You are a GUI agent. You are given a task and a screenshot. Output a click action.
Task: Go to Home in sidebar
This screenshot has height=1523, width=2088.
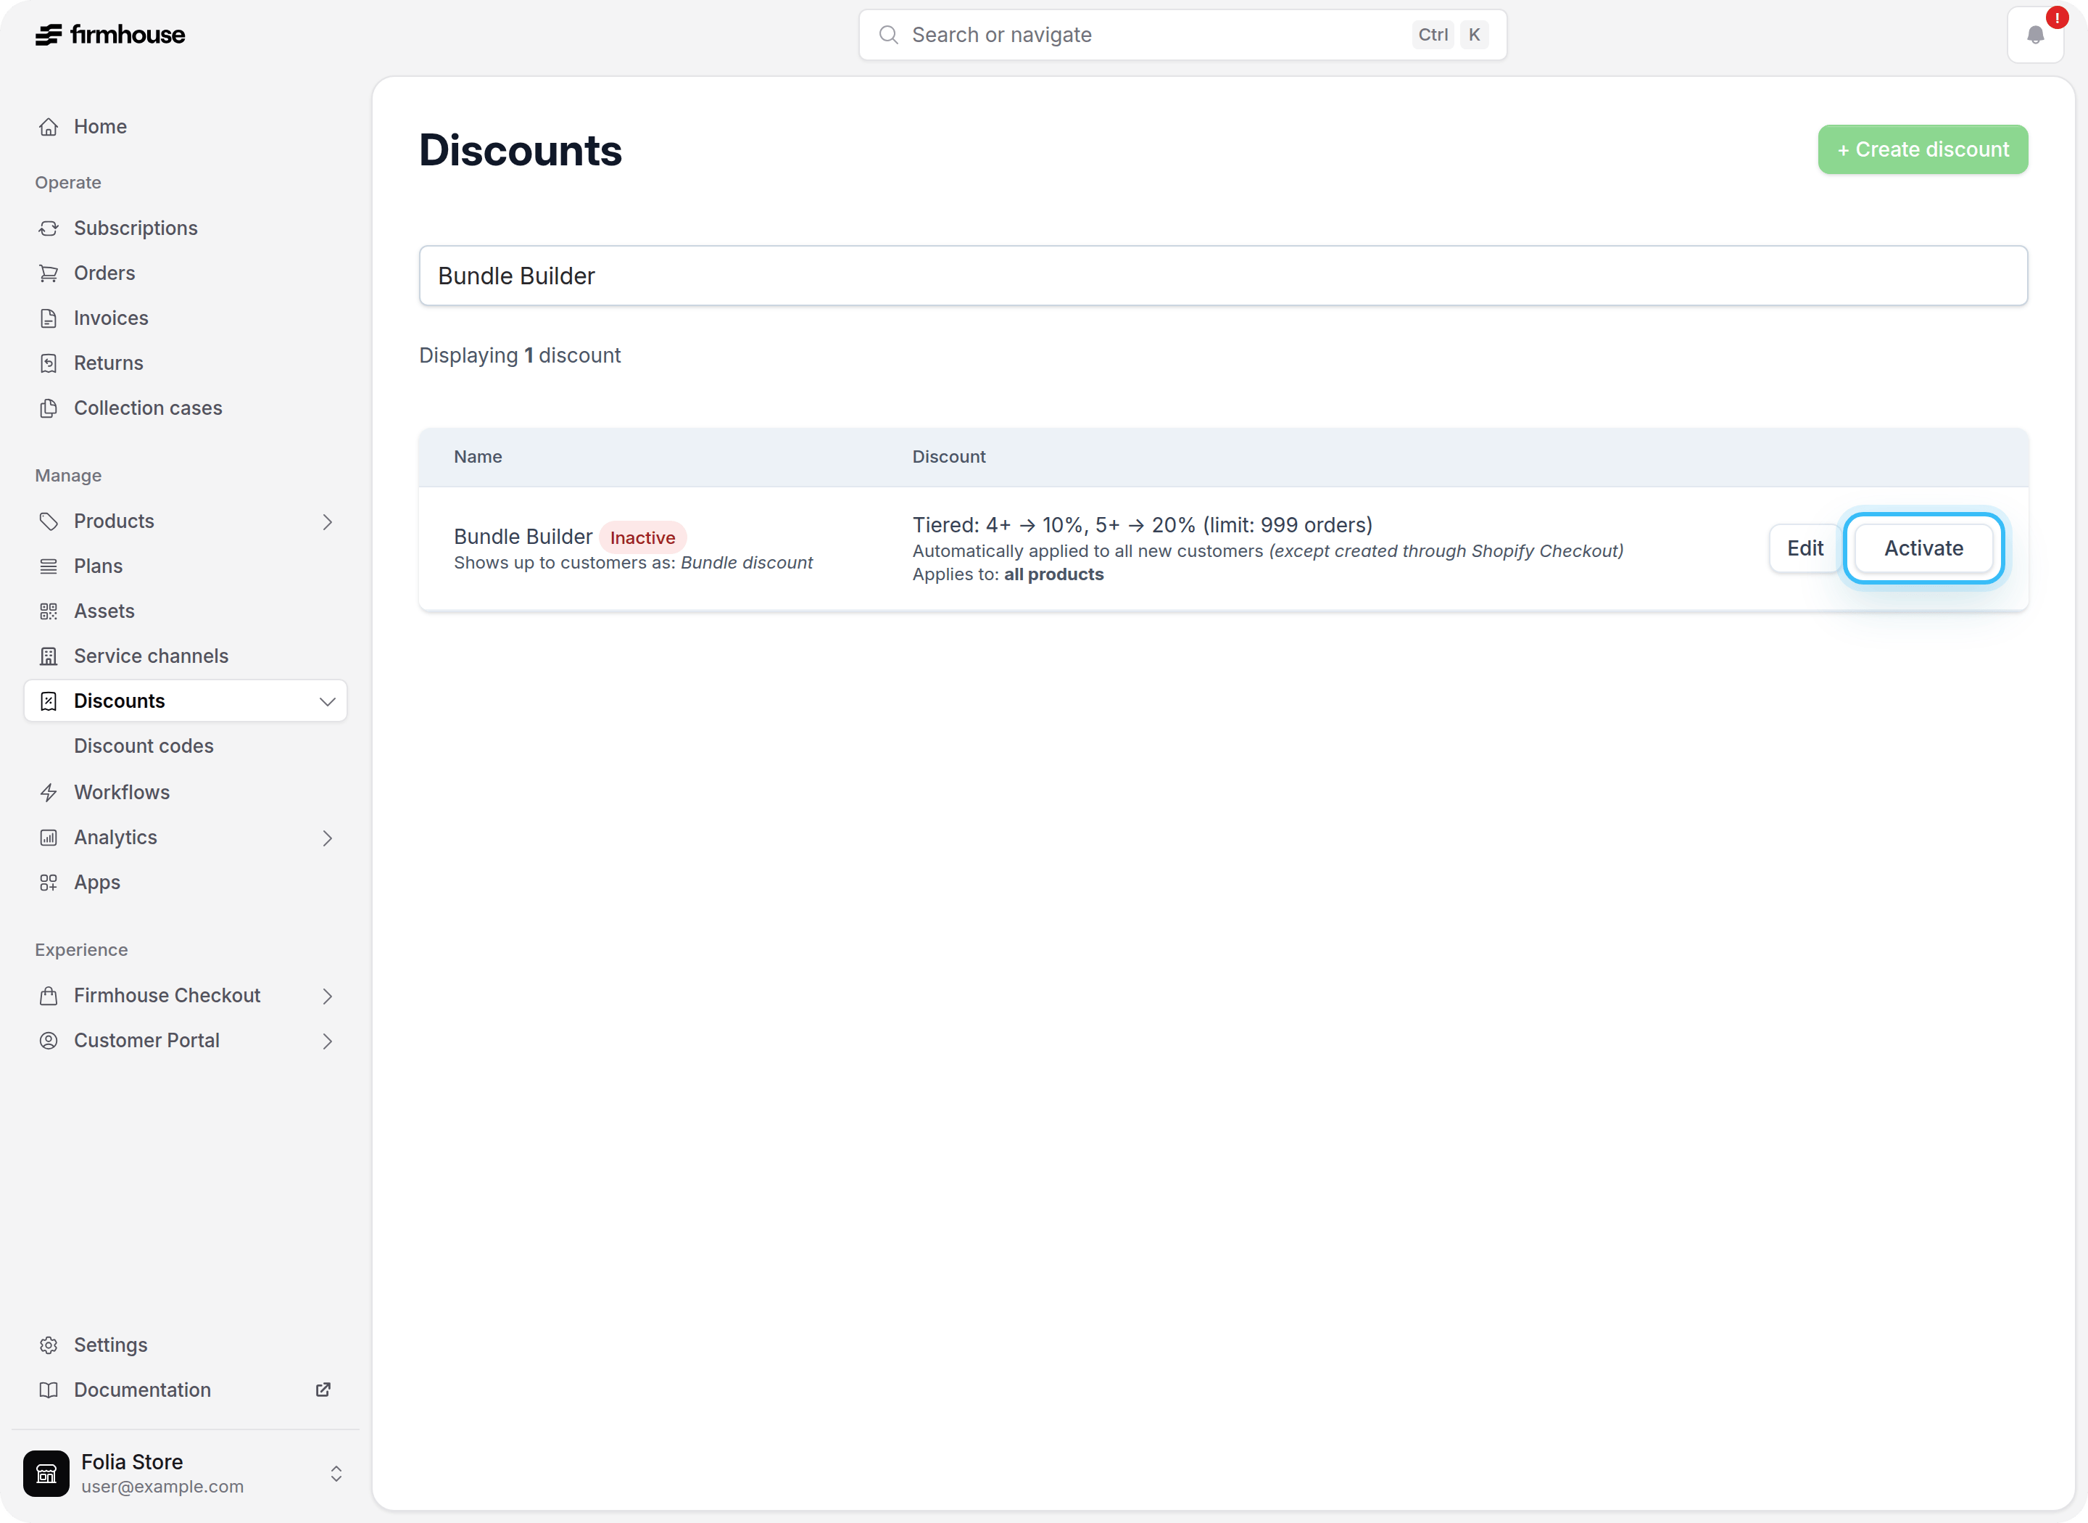click(x=185, y=127)
